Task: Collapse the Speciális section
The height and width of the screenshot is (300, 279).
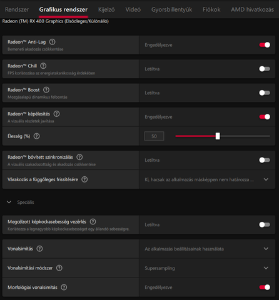Action: pyautogui.click(x=9, y=202)
